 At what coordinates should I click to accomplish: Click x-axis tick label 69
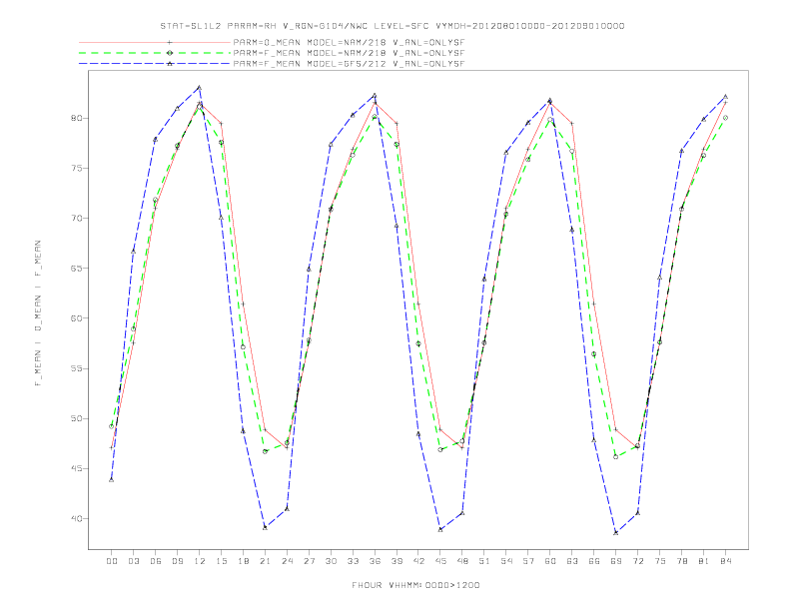[616, 561]
